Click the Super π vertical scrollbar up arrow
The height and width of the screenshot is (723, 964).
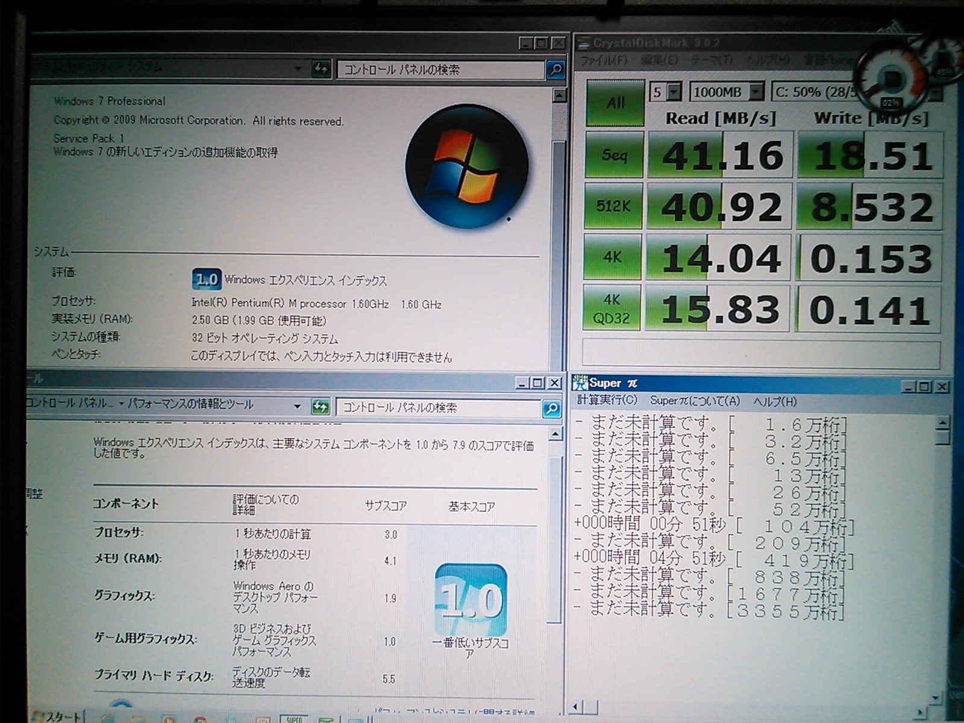pos(942,424)
